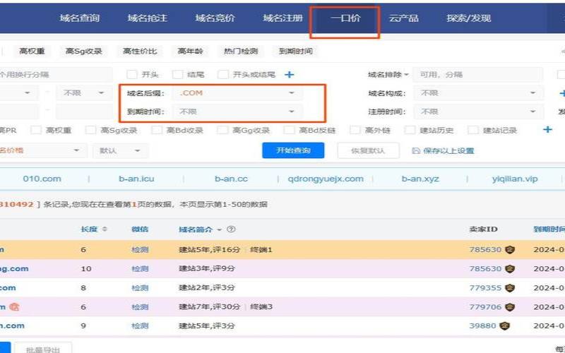Check the 高外链 checkbox
Image resolution: width=565 pixels, height=353 pixels.
click(x=355, y=130)
